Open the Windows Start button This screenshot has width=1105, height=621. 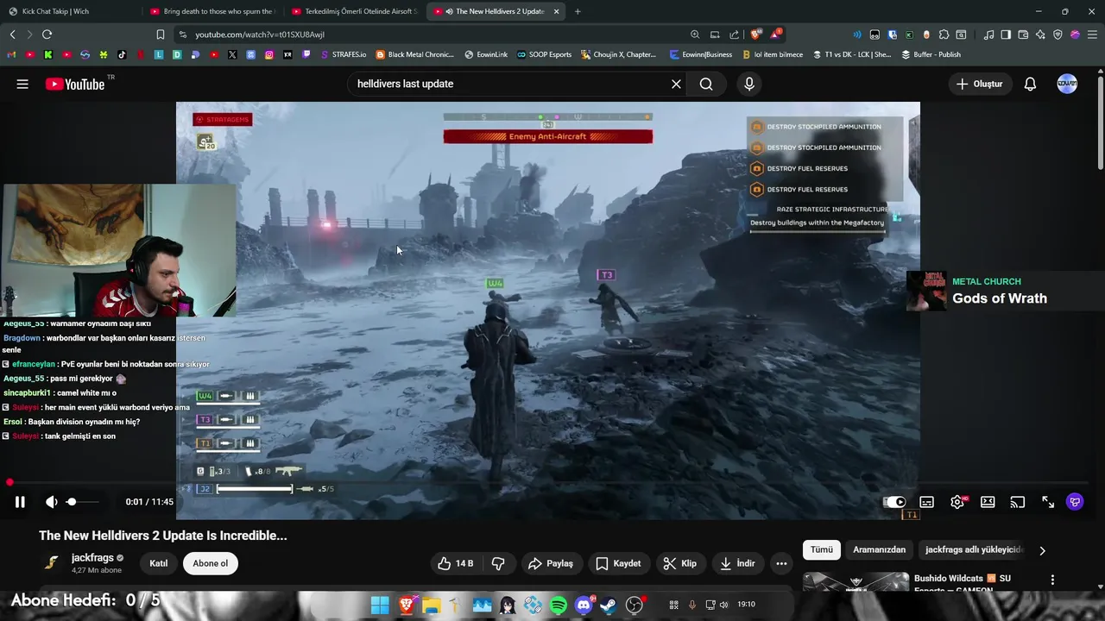380,605
